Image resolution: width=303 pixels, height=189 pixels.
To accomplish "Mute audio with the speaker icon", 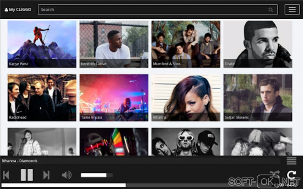I will point(67,175).
